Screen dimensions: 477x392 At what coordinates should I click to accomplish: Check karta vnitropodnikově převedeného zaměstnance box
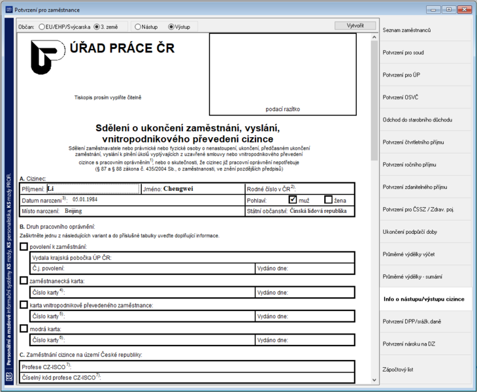click(x=24, y=304)
